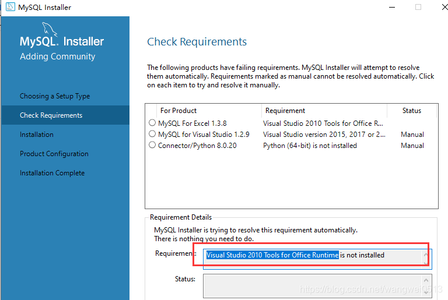Open the Product Configuration step
The height and width of the screenshot is (300, 448).
pyautogui.click(x=54, y=154)
